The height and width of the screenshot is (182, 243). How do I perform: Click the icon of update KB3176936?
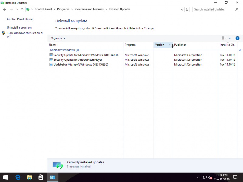tap(51, 64)
